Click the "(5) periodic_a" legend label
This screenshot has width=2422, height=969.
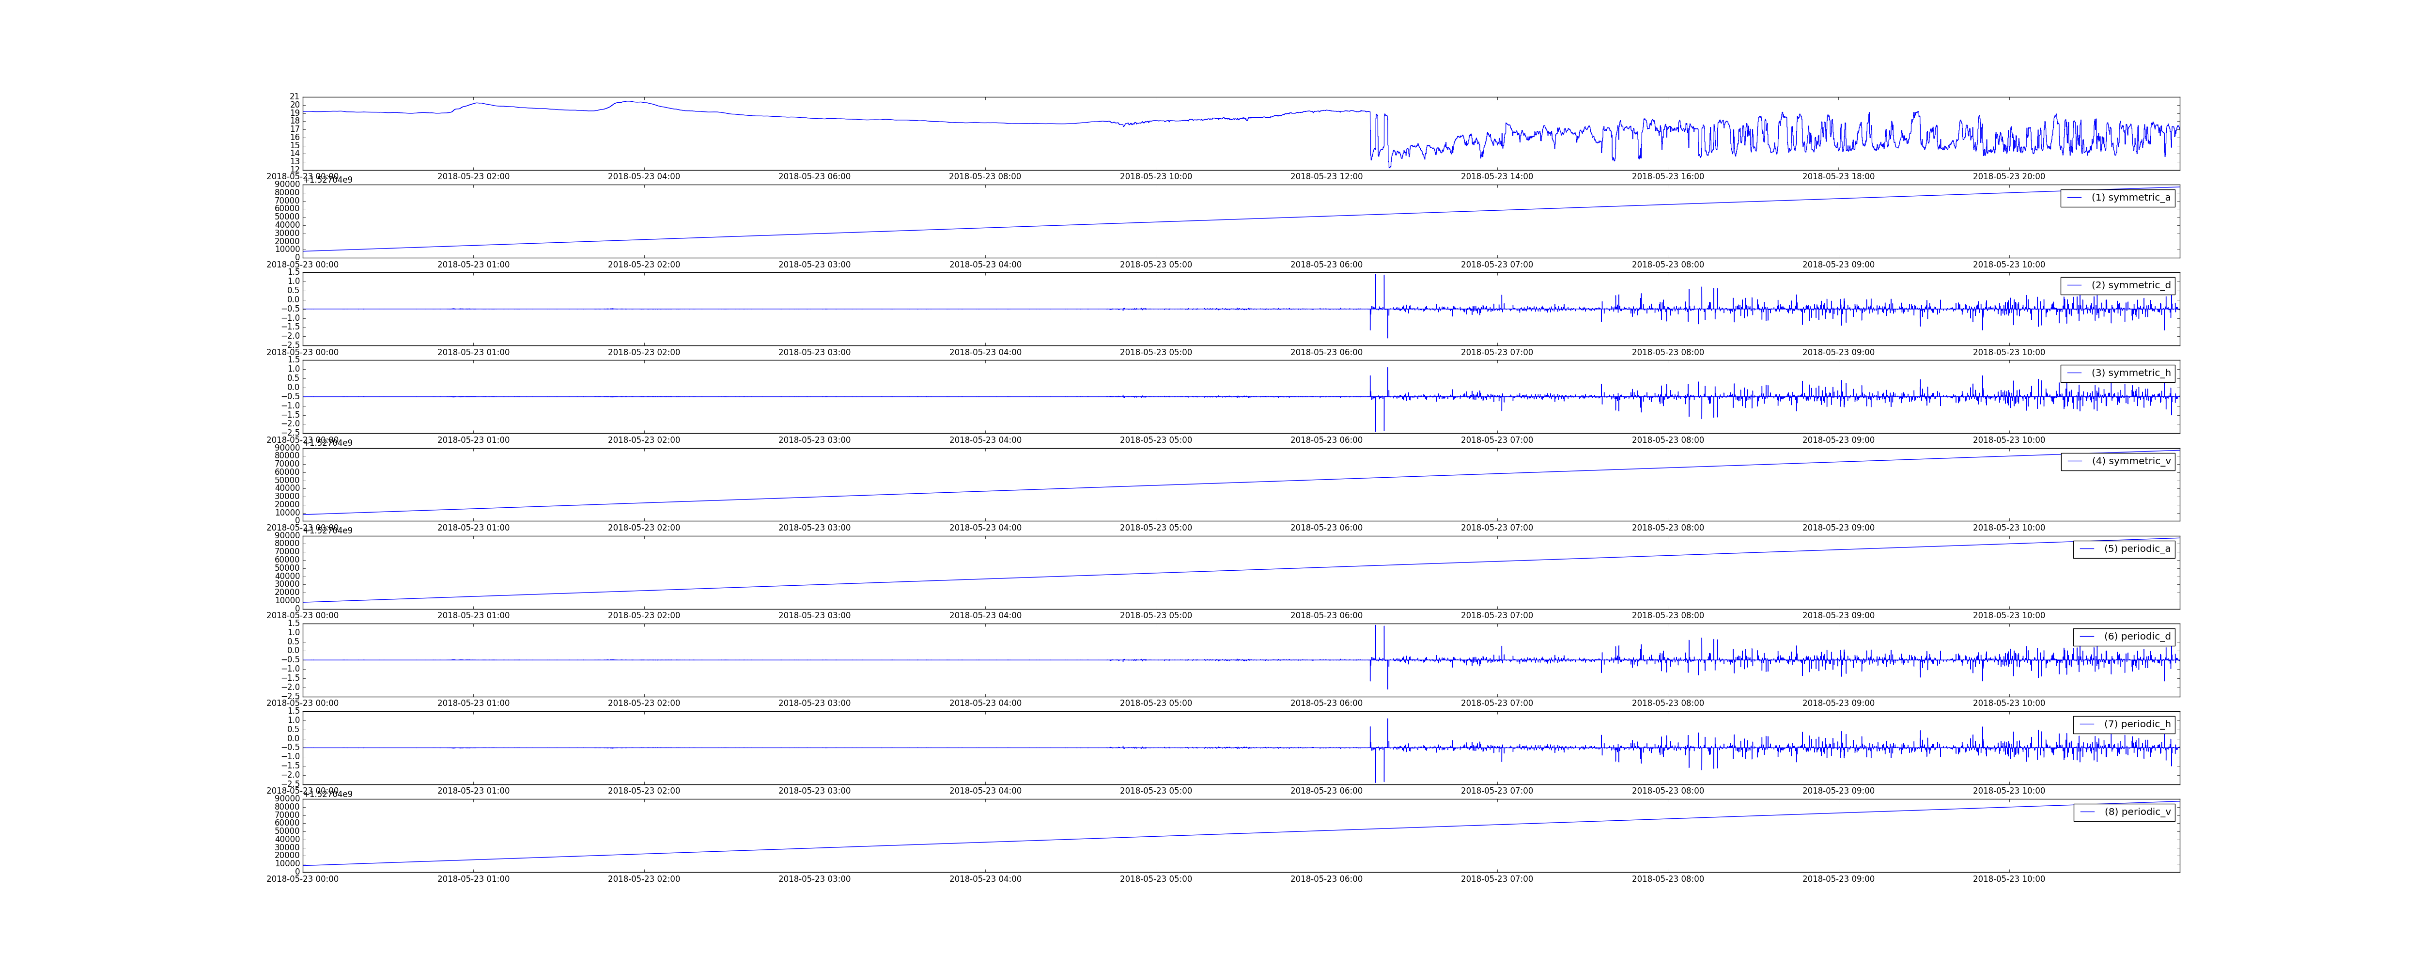pyautogui.click(x=2137, y=548)
